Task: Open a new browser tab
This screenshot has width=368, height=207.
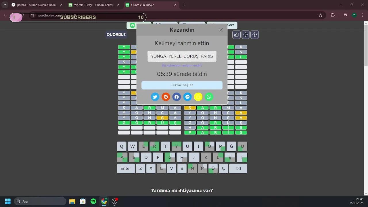Action: [x=184, y=5]
